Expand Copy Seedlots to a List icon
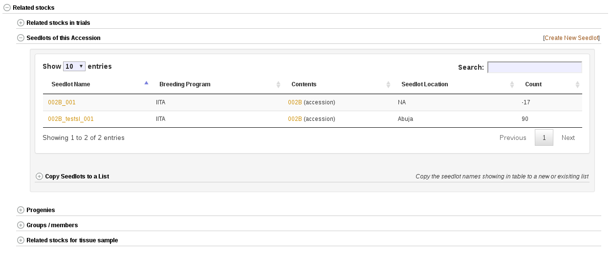The height and width of the screenshot is (255, 613). [x=40, y=177]
